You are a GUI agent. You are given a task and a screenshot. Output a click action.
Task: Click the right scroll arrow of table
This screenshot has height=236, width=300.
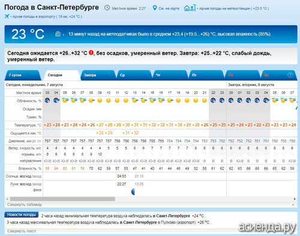click(295, 199)
